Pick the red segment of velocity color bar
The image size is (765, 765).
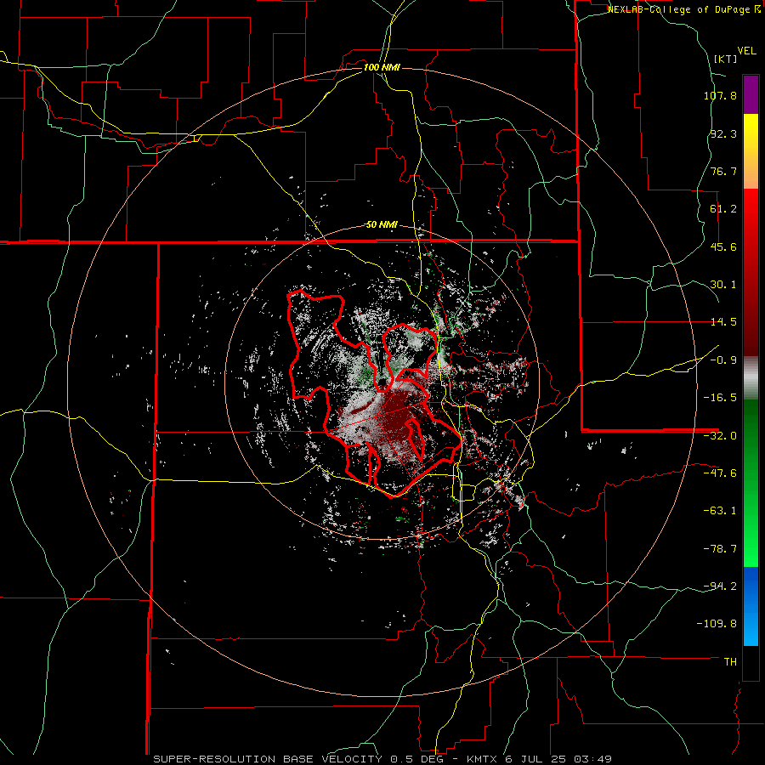[751, 272]
